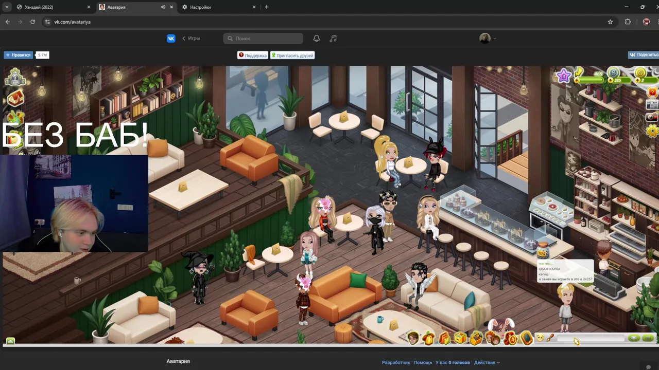Click the VK logo
659x370 pixels.
[x=171, y=39]
